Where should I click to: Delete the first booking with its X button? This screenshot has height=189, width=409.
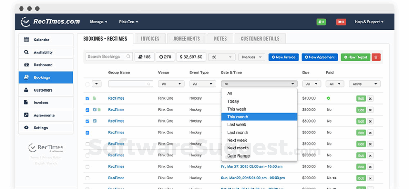(370, 98)
